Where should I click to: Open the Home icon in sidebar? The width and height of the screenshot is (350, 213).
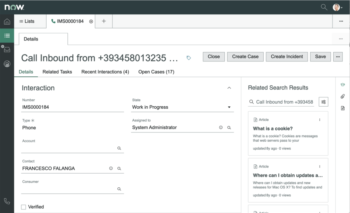(x=7, y=21)
